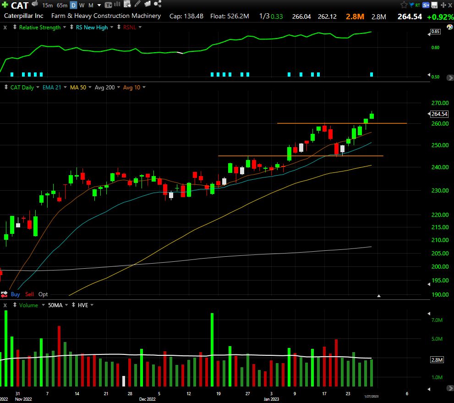Click the buy/sell swap arrows icon
The image size is (454, 403).
click(4, 295)
